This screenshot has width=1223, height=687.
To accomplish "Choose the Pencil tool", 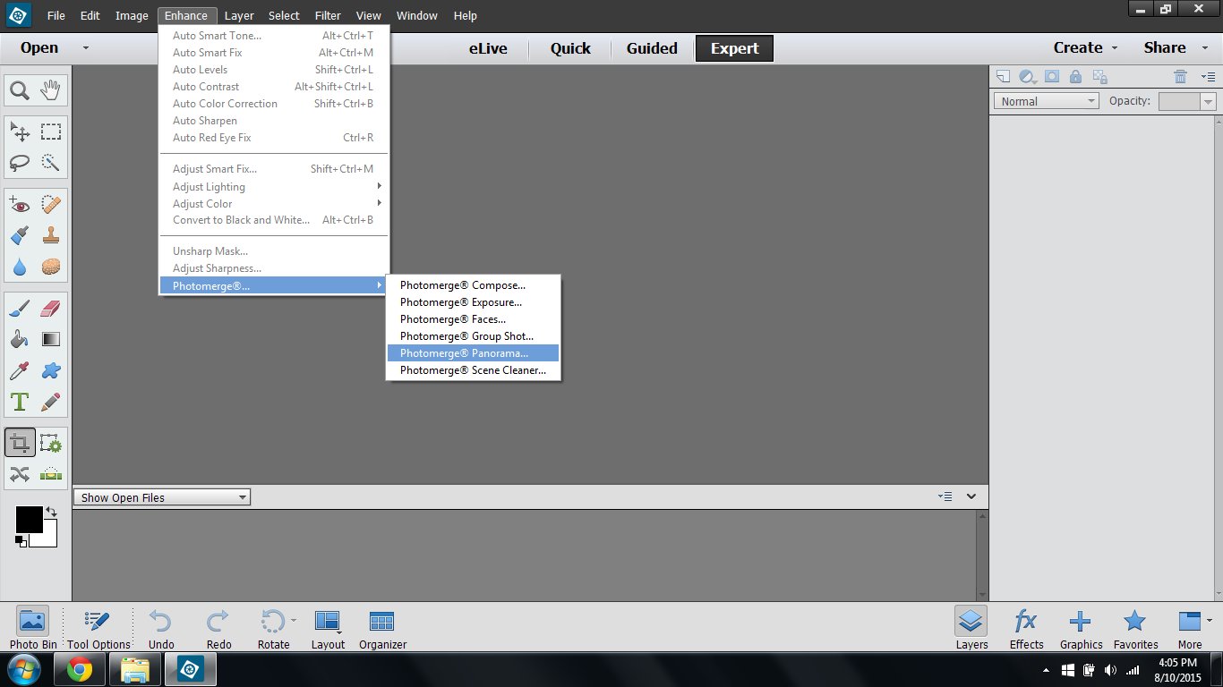I will tap(51, 402).
